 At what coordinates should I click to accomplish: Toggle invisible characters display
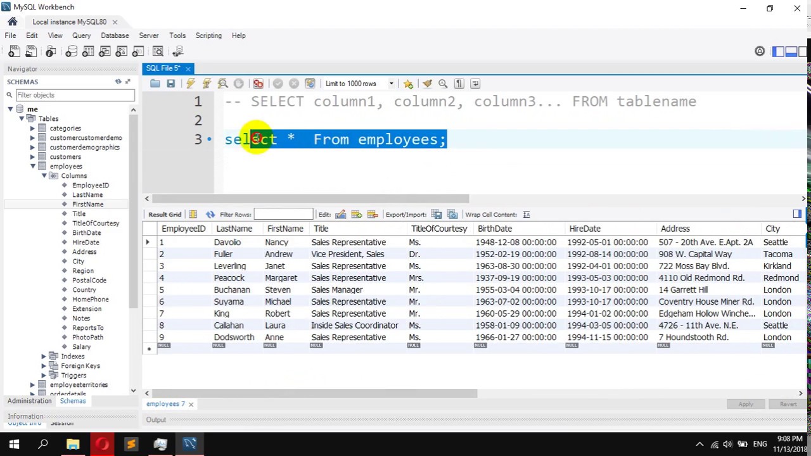[459, 84]
